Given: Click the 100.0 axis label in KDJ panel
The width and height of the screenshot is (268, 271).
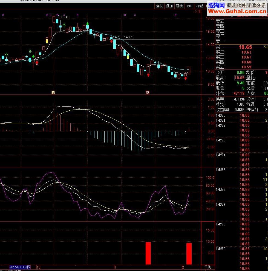Looking at the screenshot, I should pyautogui.click(x=210, y=177).
